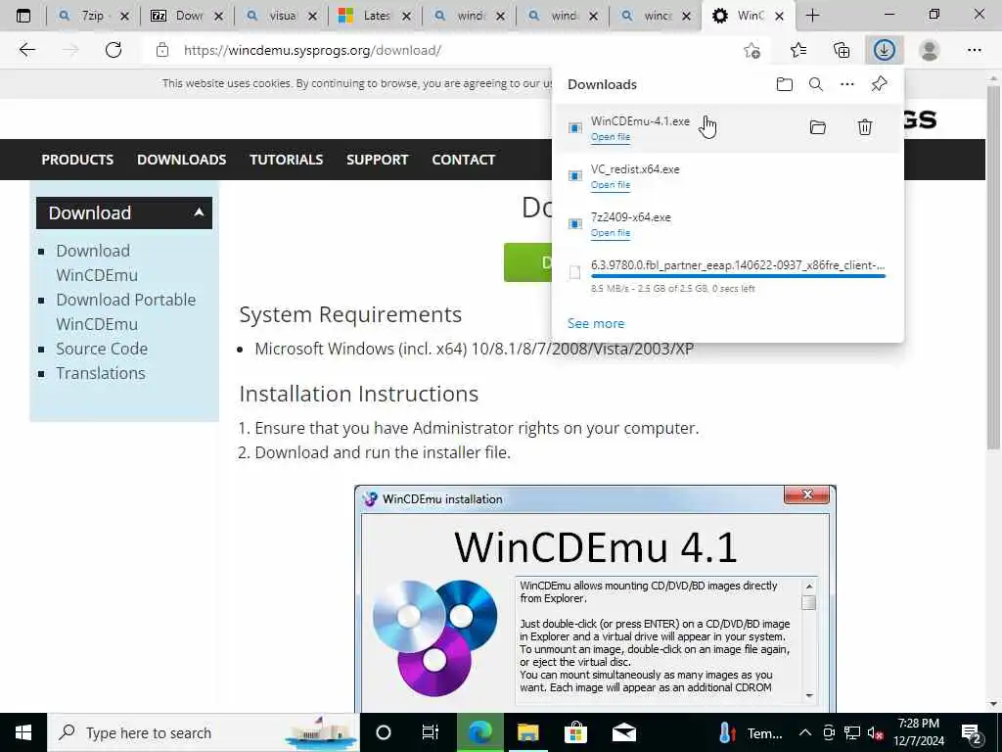Open Source Code sidebar link
The height and width of the screenshot is (752, 1002).
point(102,349)
